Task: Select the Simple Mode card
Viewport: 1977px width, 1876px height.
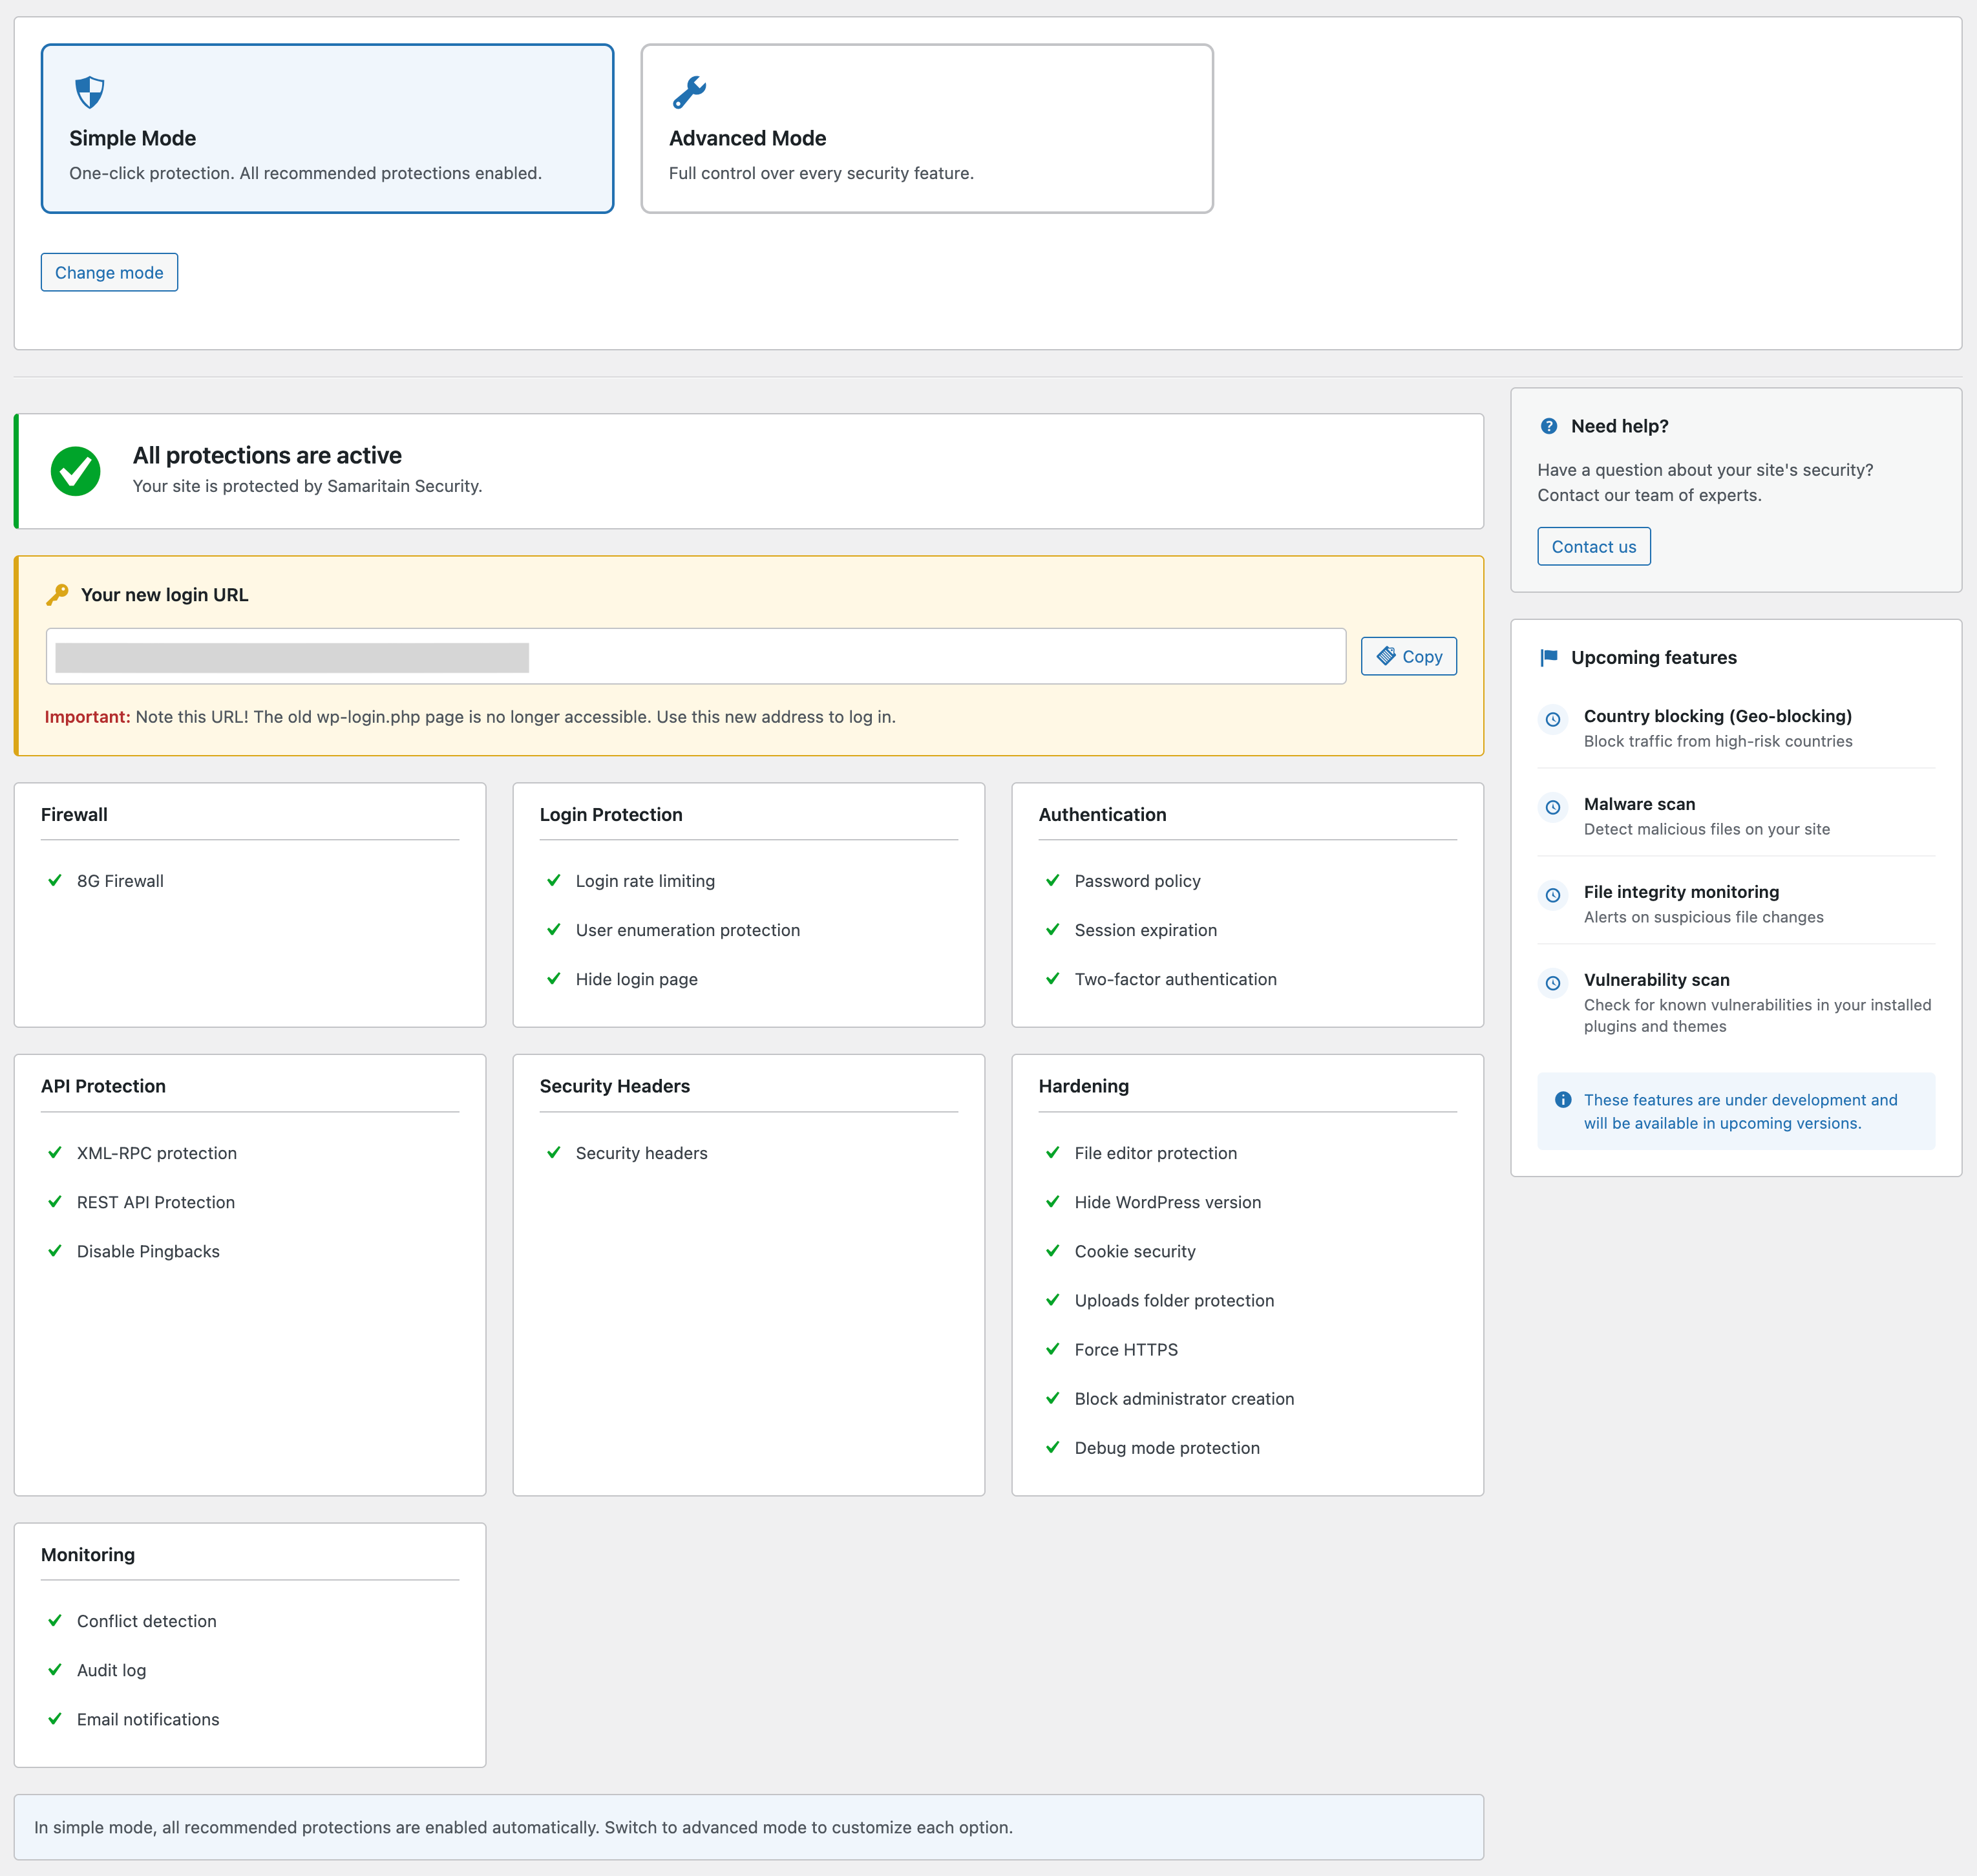Action: 328,128
